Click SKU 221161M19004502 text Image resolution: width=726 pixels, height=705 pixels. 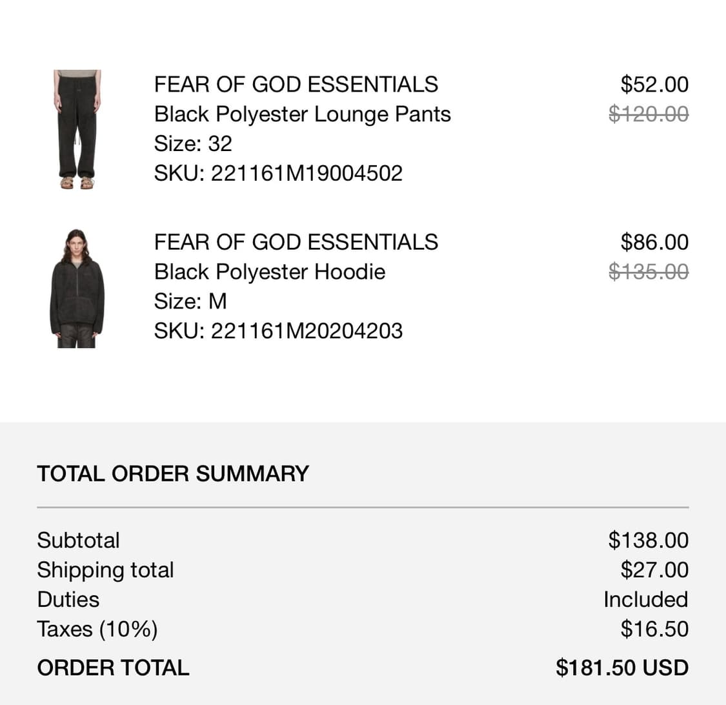click(x=278, y=174)
